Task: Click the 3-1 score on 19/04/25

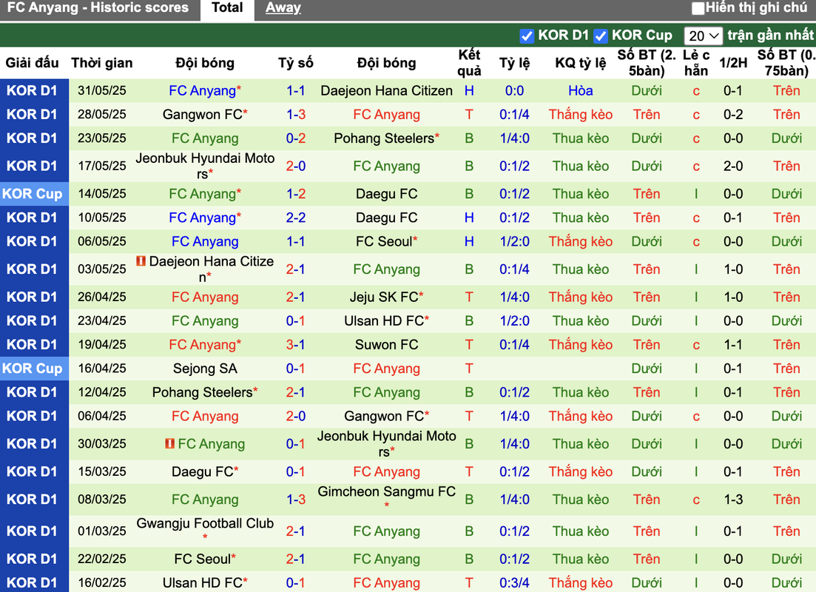Action: 296,345
